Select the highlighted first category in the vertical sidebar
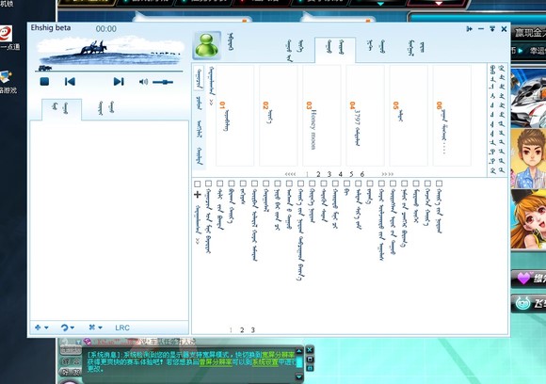 [x=199, y=78]
